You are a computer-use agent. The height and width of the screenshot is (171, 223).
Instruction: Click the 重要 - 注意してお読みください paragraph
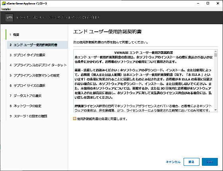(143, 84)
